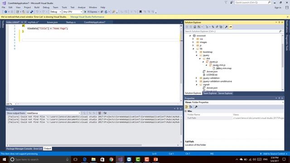The width and height of the screenshot is (290, 163).
Task: Open the Build menu
Action: click(x=37, y=7)
